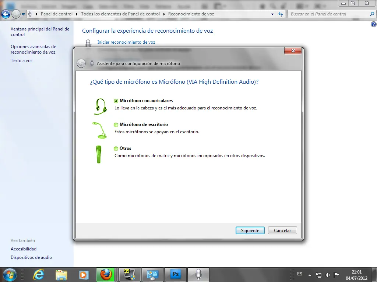The height and width of the screenshot is (282, 377).
Task: Click the Control Panel forward arrow
Action: [x=16, y=14]
